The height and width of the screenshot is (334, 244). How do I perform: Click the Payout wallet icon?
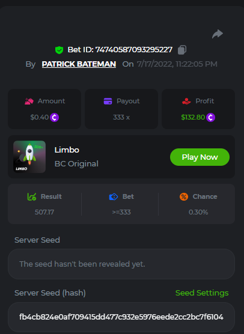point(108,101)
